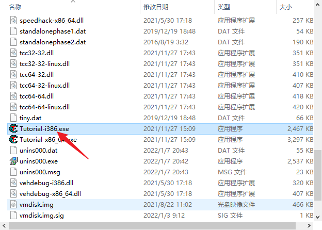322x230 pixels.
Task: Sort files by 类型 column header
Action: (x=224, y=7)
